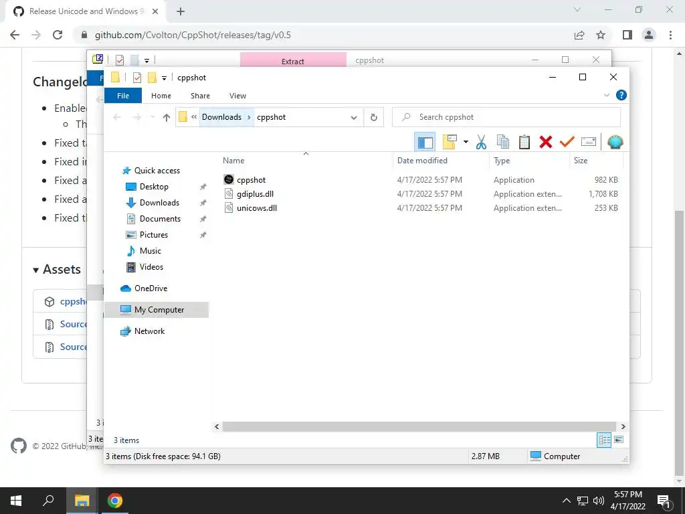
Task: Unpin Pictures using its pin icon
Action: tap(203, 235)
